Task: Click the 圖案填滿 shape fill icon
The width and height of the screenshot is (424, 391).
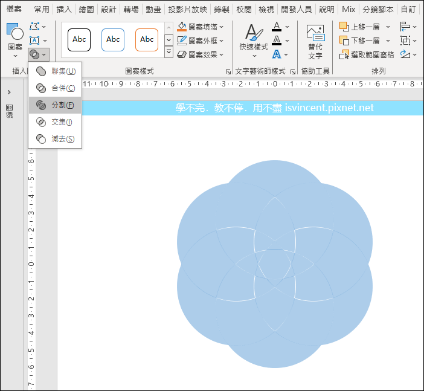Action: (x=182, y=27)
